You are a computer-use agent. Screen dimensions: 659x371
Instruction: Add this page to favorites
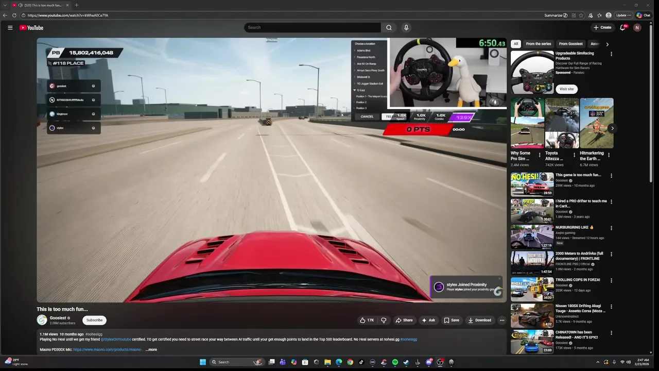click(x=582, y=15)
